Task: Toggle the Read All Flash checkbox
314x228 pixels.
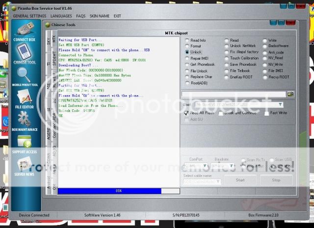Action: [186, 113]
